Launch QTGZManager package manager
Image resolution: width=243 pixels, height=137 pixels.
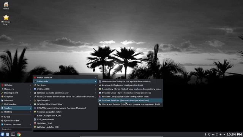pyautogui.click(x=65, y=108)
